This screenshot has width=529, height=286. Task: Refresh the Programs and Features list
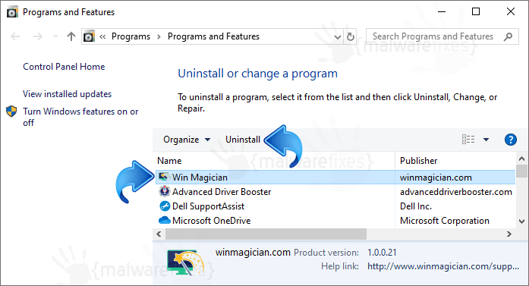pyautogui.click(x=351, y=36)
